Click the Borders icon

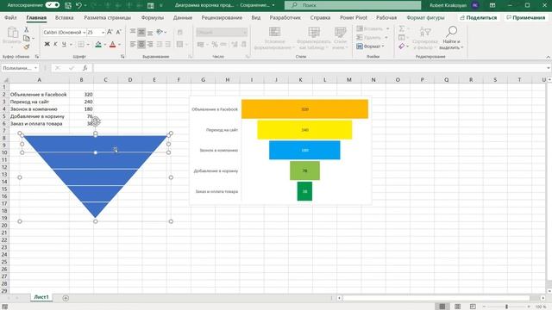81,44
